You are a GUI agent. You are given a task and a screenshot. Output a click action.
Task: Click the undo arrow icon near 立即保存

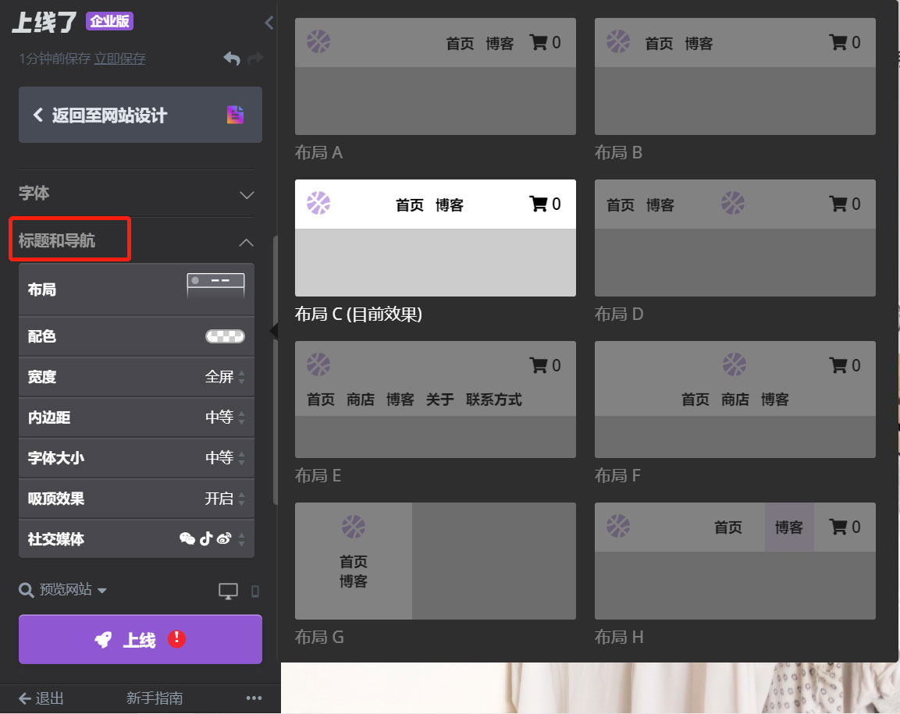click(232, 59)
